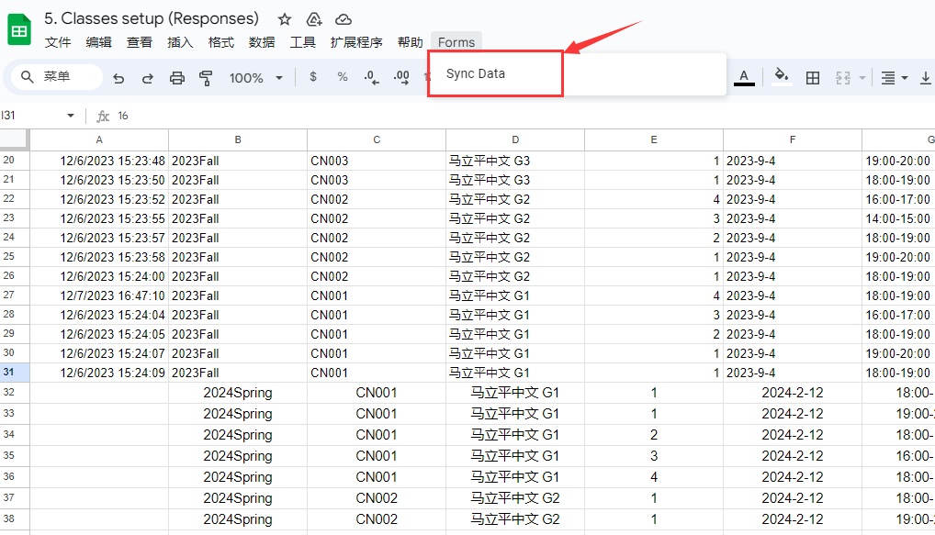
Task: Check the cloud save status icon
Action: [344, 19]
